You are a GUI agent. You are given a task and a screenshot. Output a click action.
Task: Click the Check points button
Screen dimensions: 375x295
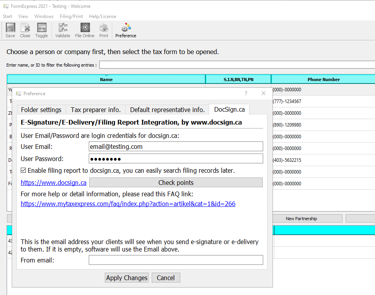tap(176, 183)
